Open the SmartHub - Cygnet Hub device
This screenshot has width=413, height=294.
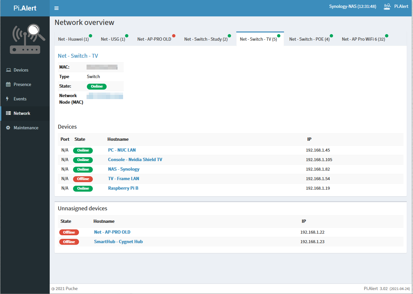point(118,241)
